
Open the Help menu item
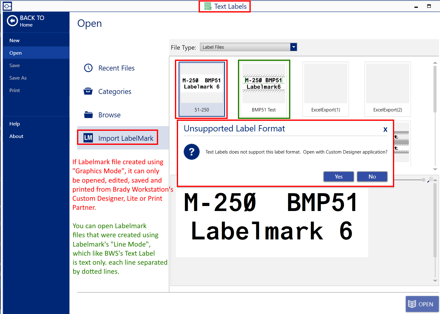tap(14, 124)
